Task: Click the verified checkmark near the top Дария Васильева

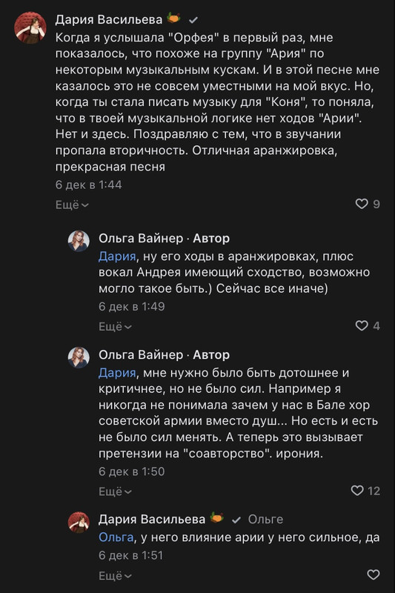Action: click(x=193, y=20)
